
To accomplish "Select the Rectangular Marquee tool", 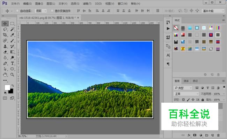I will pyautogui.click(x=12, y=24).
